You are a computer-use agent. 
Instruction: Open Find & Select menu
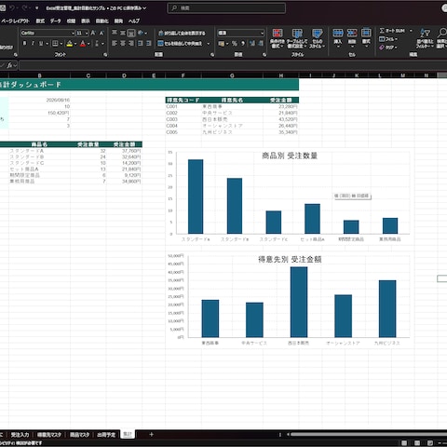441,38
